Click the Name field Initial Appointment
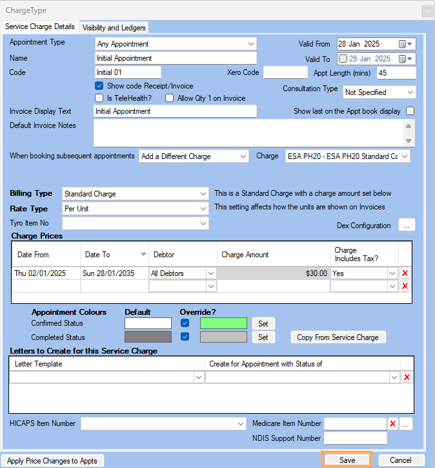The width and height of the screenshot is (435, 468). [x=176, y=58]
